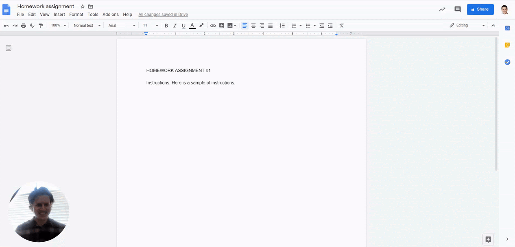Open the Arial font dropdown

coord(122,26)
